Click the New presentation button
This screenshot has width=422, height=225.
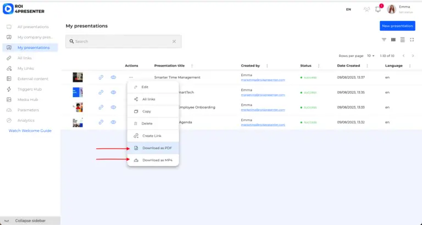[397, 26]
